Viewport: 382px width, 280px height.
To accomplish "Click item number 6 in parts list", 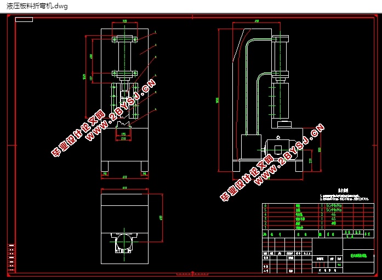I will 266,205.
